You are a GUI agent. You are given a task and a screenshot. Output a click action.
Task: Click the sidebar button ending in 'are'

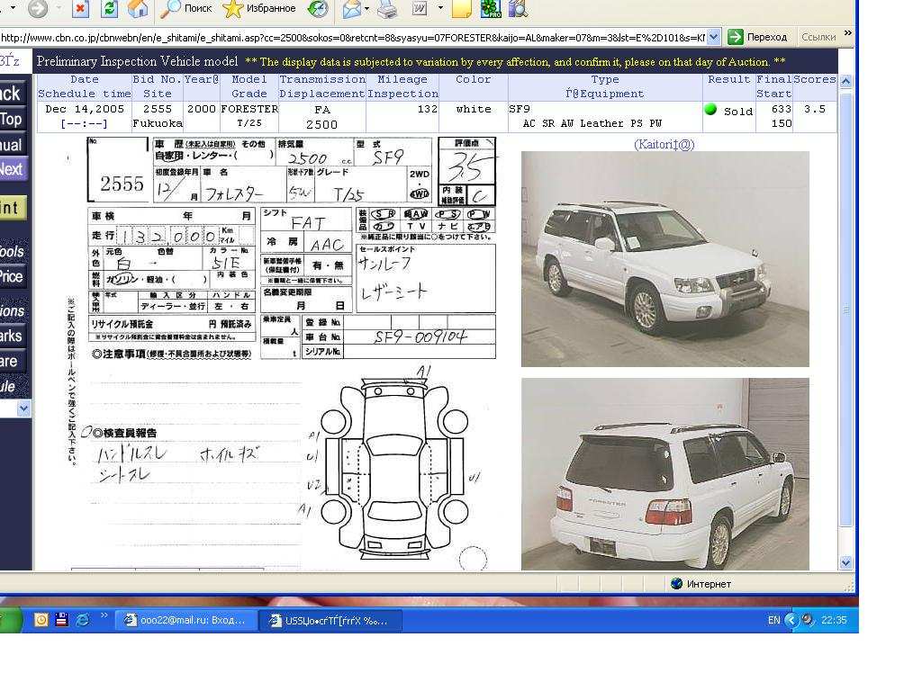tap(13, 361)
